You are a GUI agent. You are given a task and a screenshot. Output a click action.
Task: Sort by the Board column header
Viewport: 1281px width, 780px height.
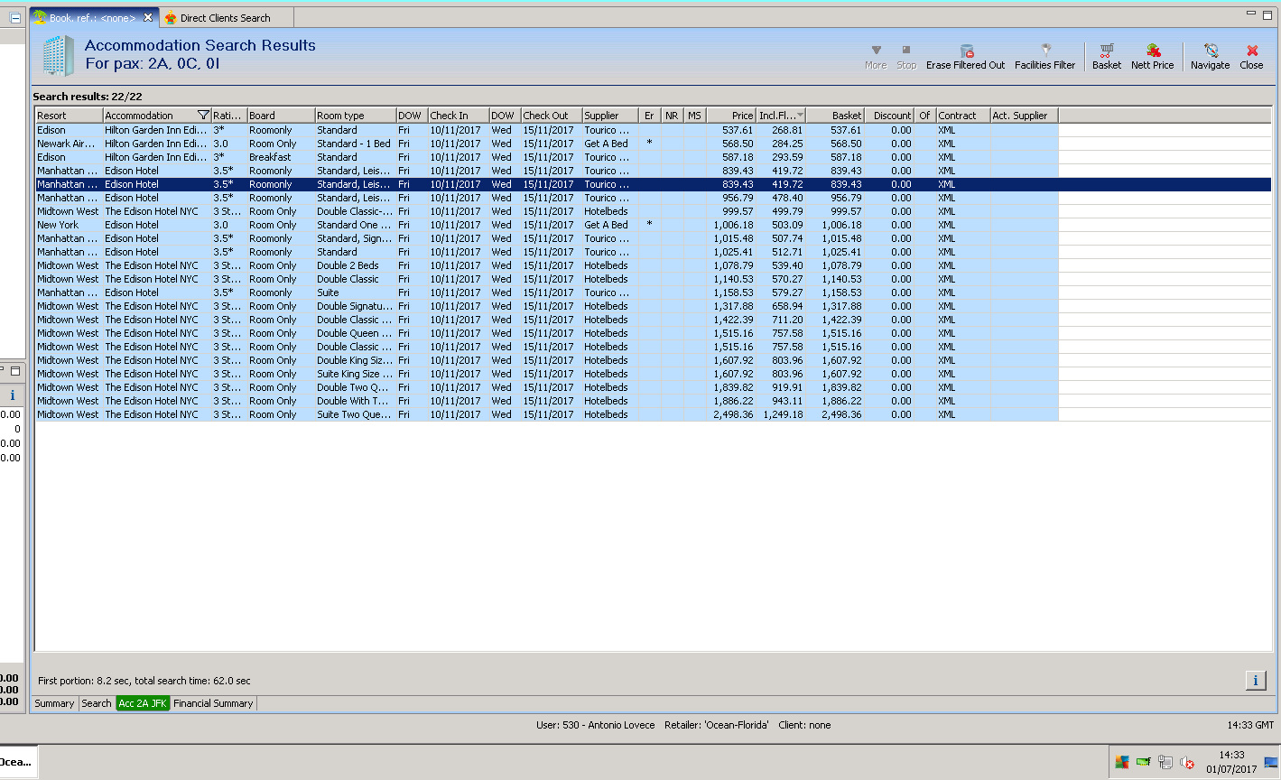(281, 116)
